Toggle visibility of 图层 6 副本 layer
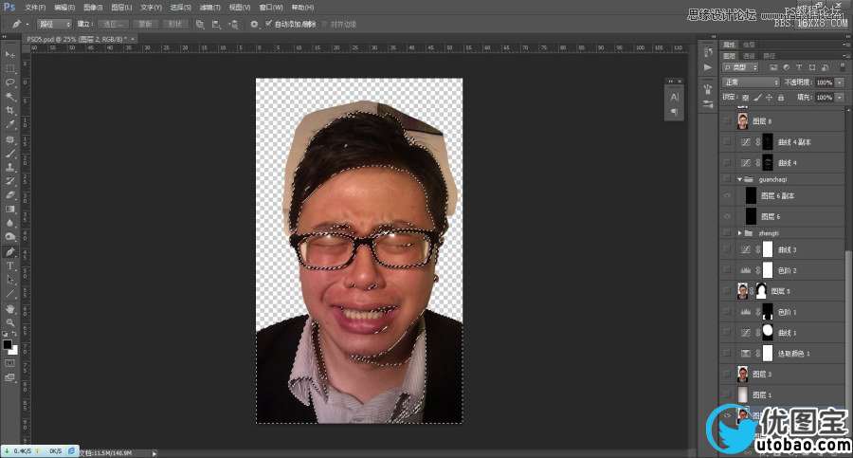This screenshot has height=458, width=853. [727, 195]
